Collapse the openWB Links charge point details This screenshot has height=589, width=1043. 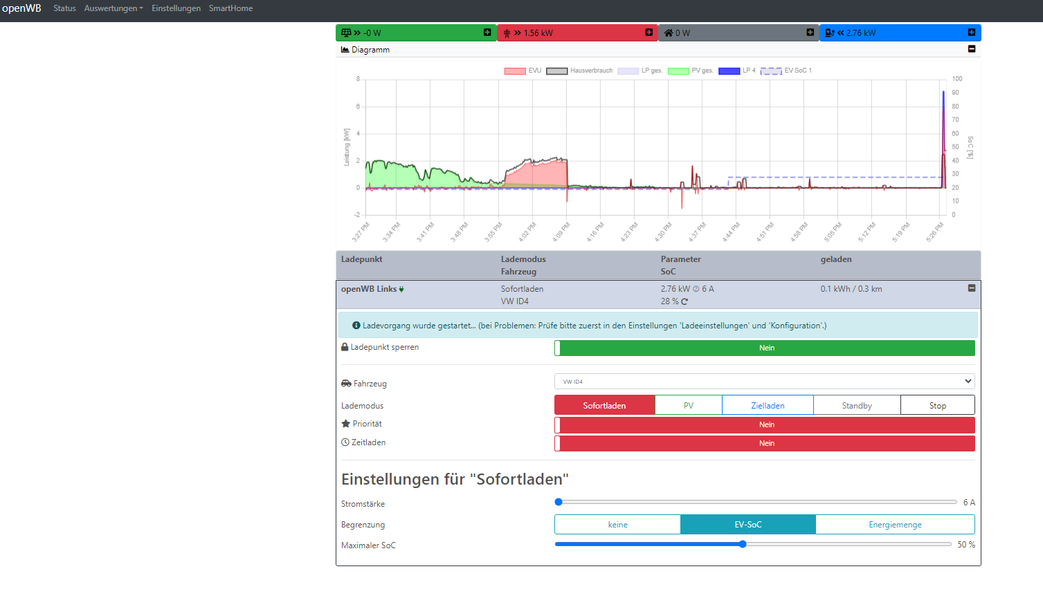point(971,288)
